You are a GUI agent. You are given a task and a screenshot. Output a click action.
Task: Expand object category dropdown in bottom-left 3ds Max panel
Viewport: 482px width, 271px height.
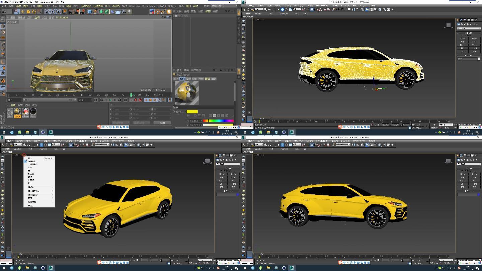(228, 164)
